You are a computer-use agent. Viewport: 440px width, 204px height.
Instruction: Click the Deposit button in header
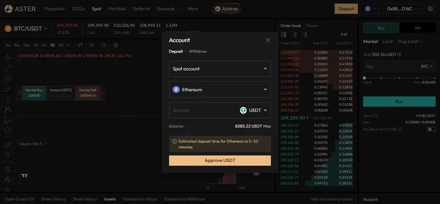pyautogui.click(x=346, y=9)
